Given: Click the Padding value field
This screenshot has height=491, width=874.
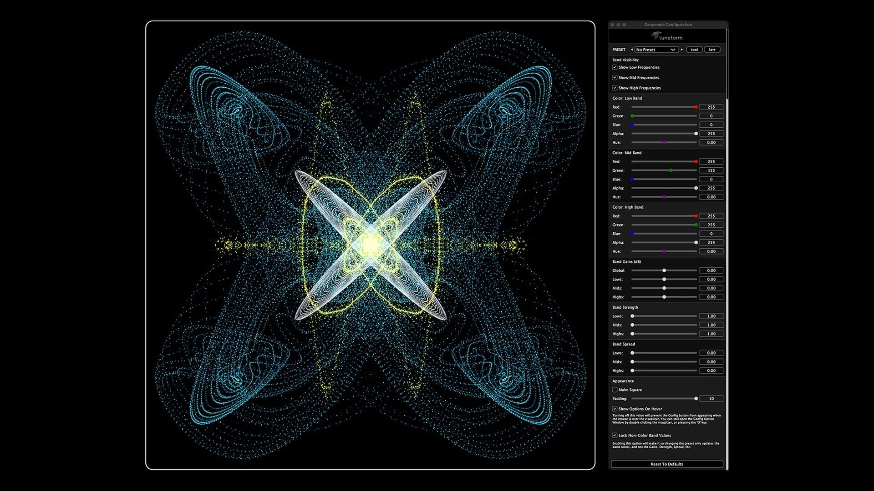Looking at the screenshot, I should point(711,399).
